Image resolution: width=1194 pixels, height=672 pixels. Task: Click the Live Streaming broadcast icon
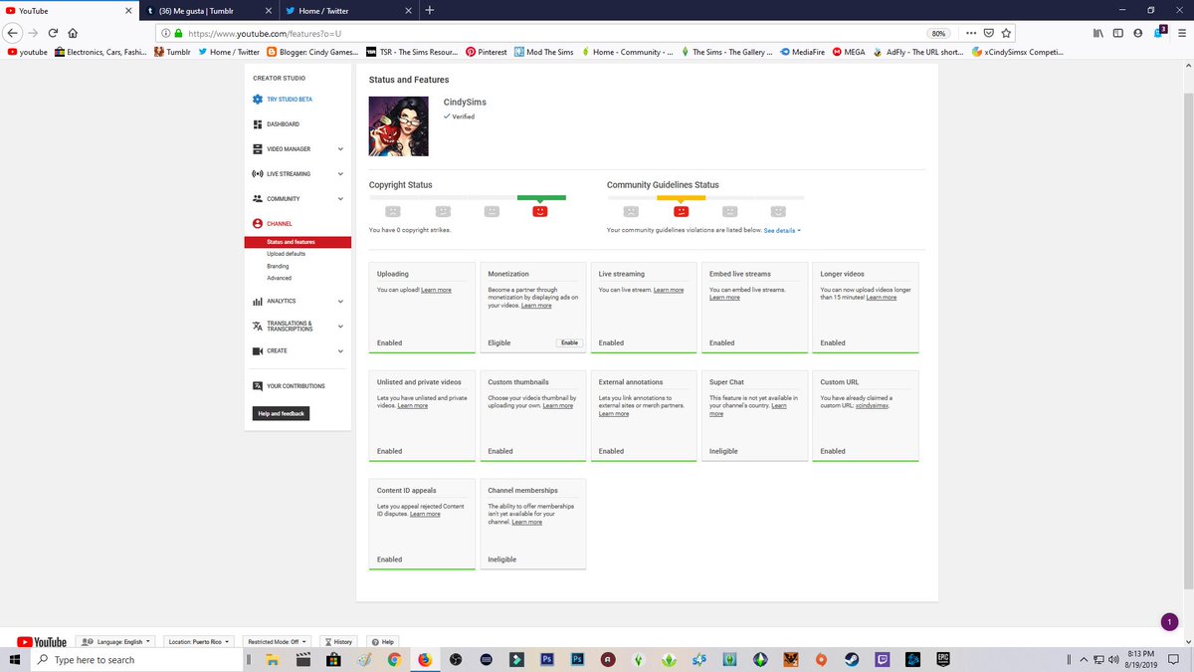[258, 174]
